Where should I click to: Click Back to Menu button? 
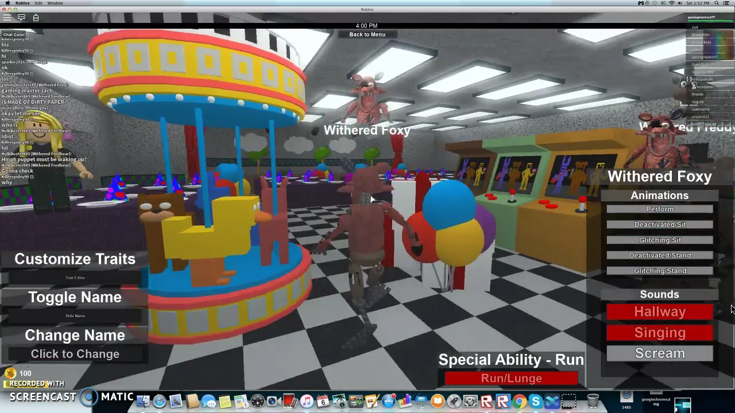[367, 34]
